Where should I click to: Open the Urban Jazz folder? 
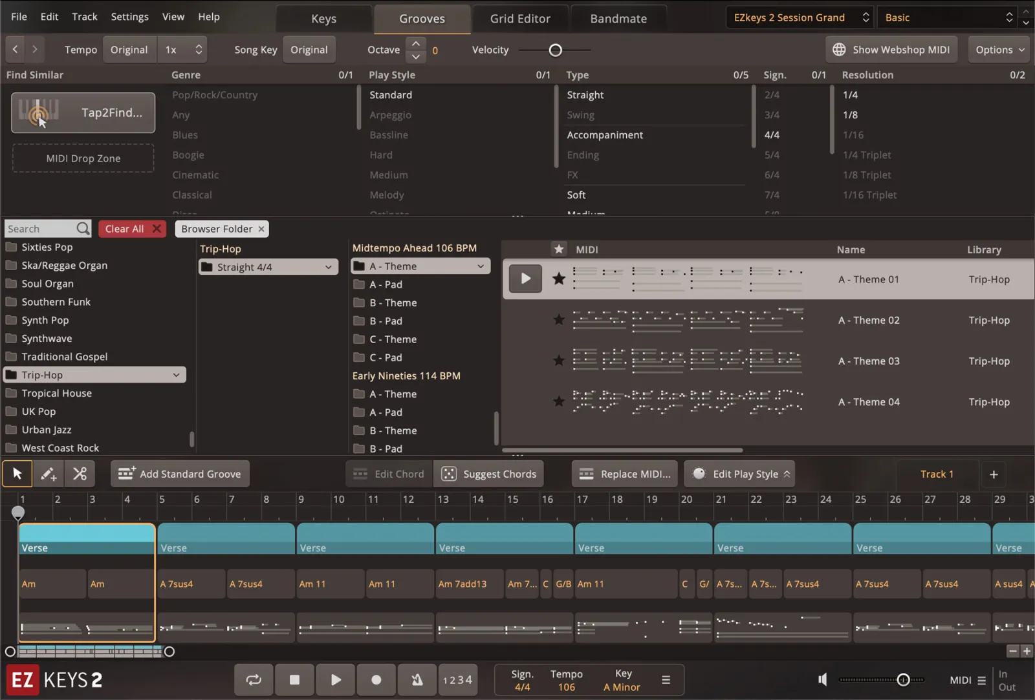pos(47,429)
